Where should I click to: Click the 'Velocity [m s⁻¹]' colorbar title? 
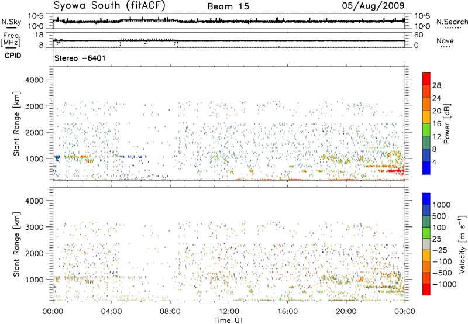tap(462, 244)
